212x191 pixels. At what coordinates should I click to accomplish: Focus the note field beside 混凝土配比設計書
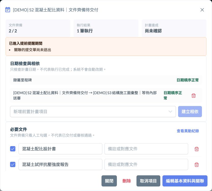[x=146, y=149]
